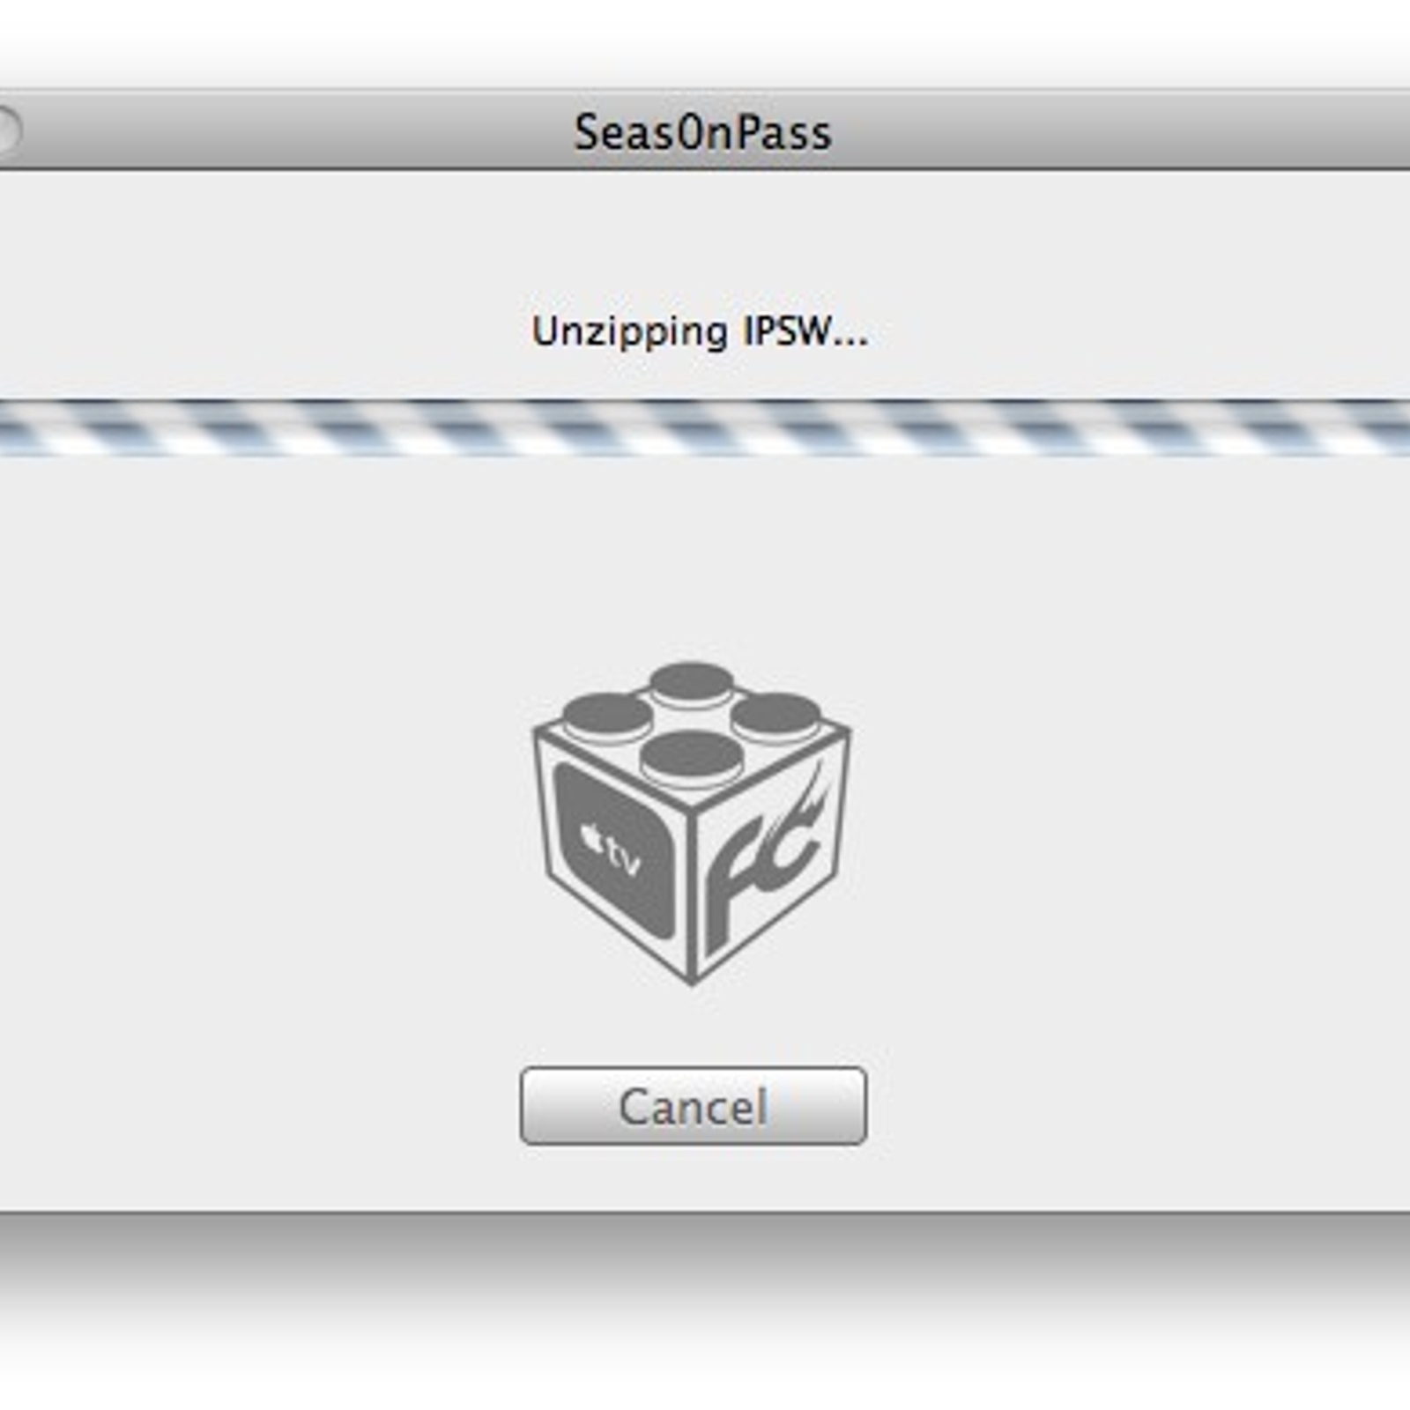Click the Apple logo on the cube

(592, 839)
